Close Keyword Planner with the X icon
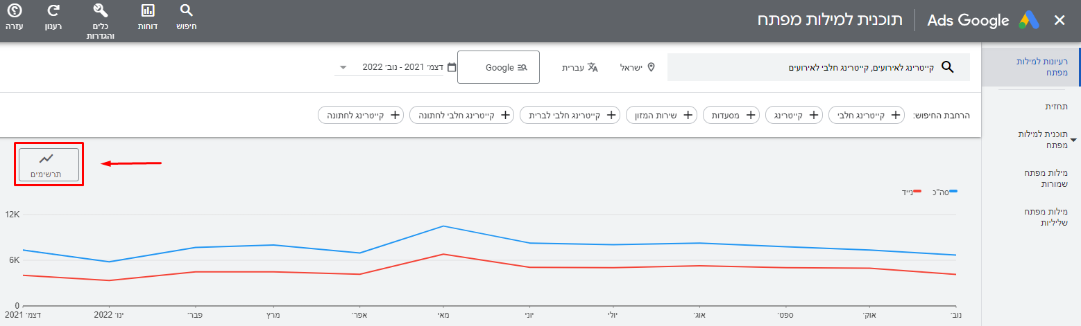Screen dimensions: 1081x326 (1059, 20)
